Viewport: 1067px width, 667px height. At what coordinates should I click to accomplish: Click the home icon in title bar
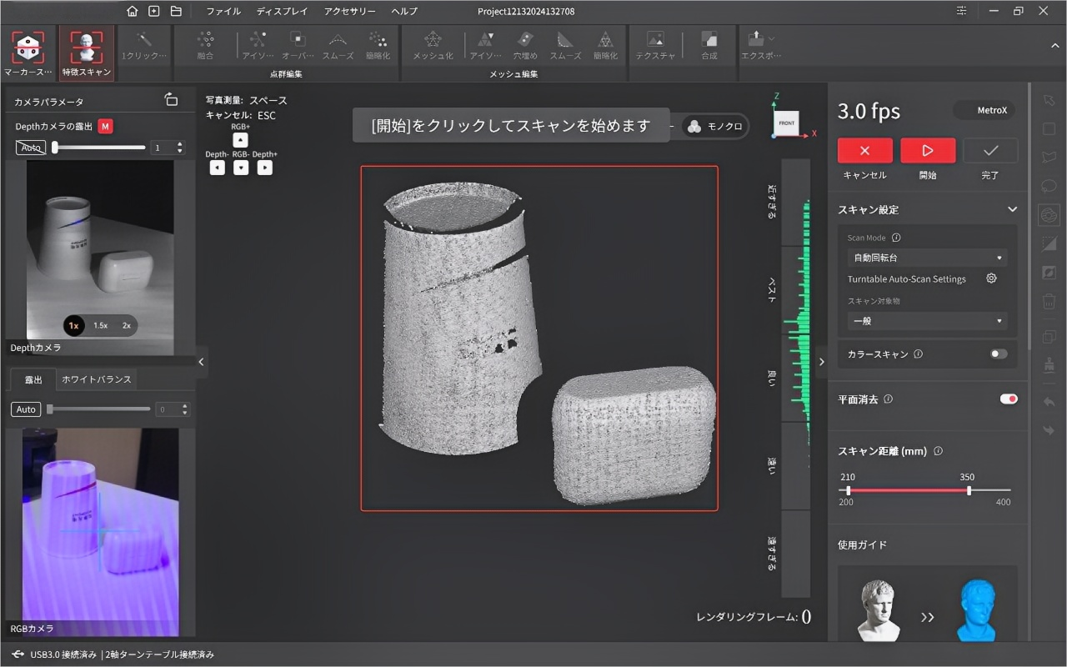[x=132, y=12]
